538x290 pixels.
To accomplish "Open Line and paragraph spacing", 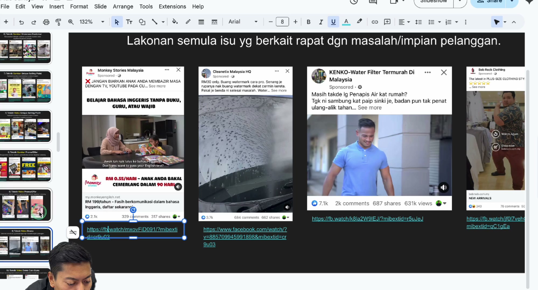I will pos(418,22).
